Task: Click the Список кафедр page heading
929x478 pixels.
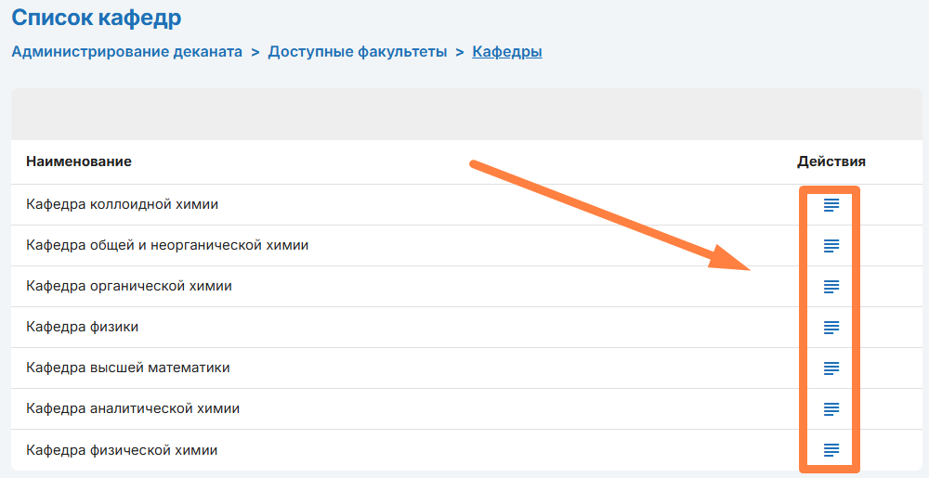Action: (97, 17)
